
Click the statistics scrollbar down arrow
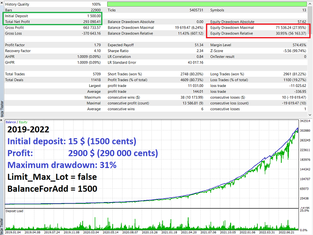coord(310,115)
